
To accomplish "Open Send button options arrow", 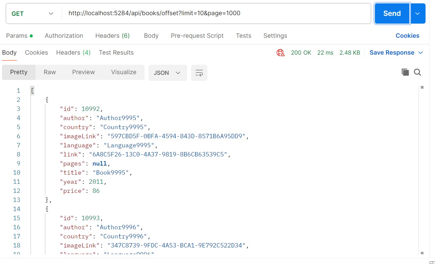I will pyautogui.click(x=418, y=13).
